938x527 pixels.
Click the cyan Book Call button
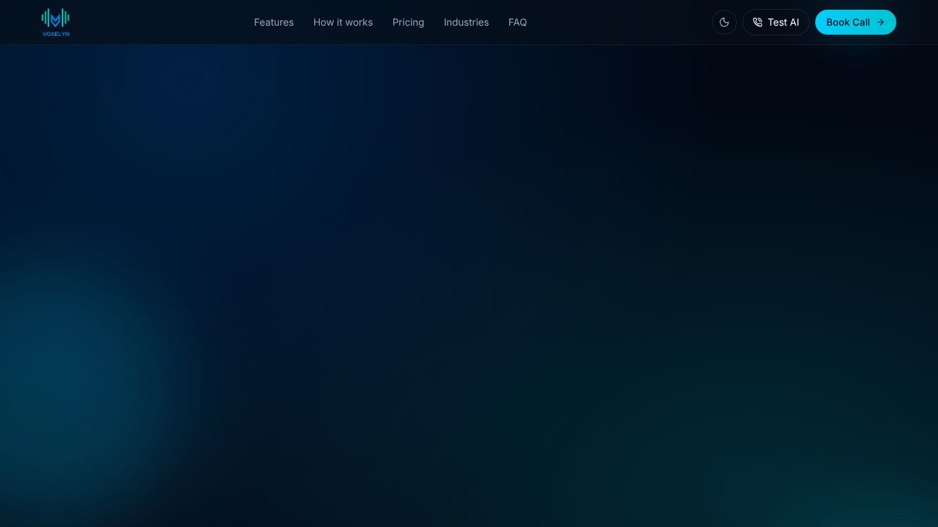click(855, 22)
